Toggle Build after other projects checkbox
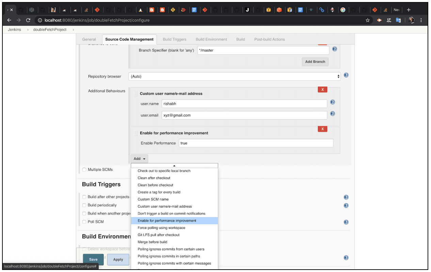The height and width of the screenshot is (272, 431). click(x=84, y=197)
